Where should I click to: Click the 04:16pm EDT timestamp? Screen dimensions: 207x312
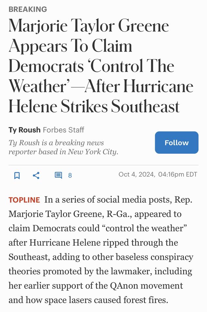pos(177,174)
